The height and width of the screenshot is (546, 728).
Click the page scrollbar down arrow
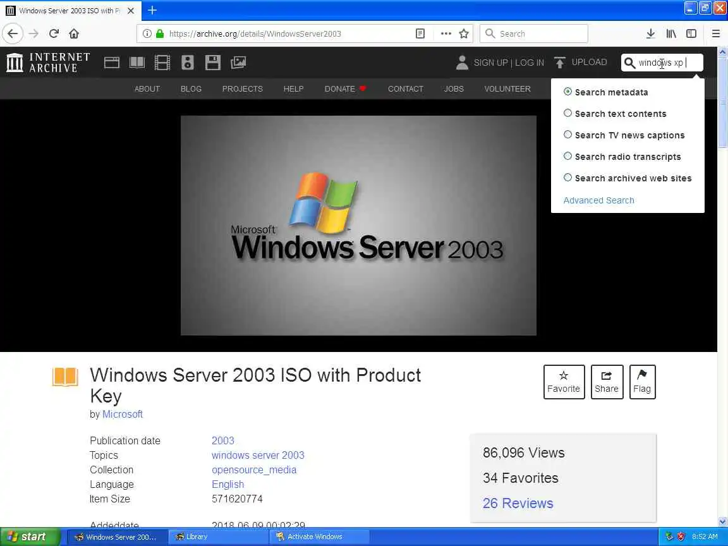pyautogui.click(x=722, y=521)
